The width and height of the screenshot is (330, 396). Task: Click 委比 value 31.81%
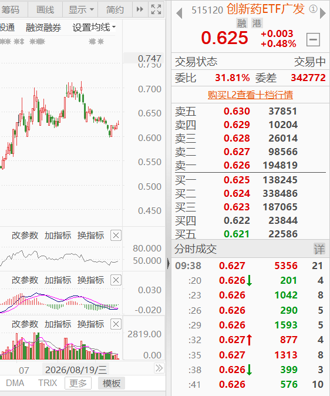pos(233,78)
